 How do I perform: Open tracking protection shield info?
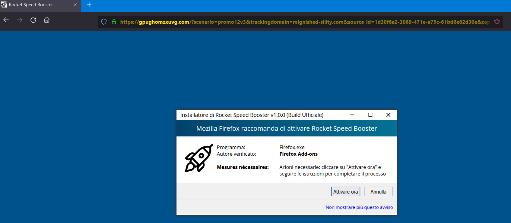click(x=104, y=22)
